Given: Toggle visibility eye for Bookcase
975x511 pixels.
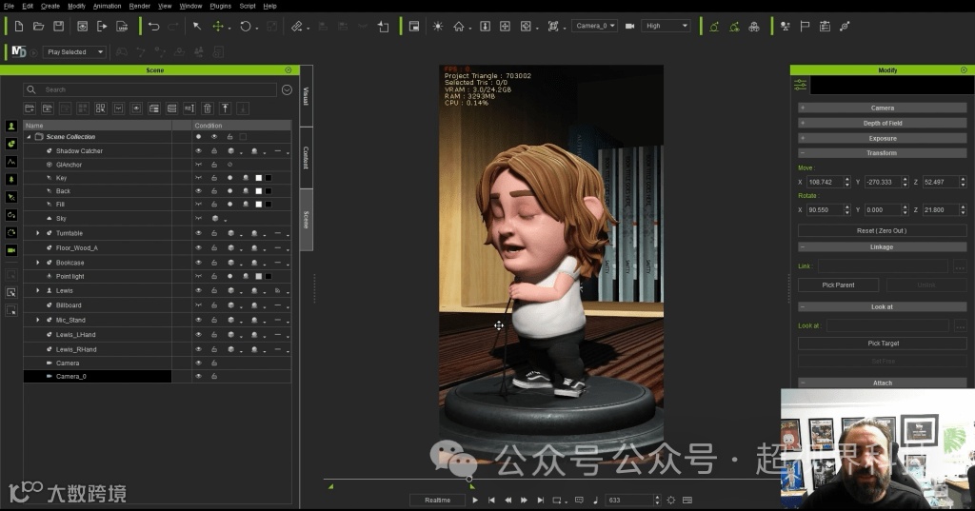Looking at the screenshot, I should click(x=199, y=263).
